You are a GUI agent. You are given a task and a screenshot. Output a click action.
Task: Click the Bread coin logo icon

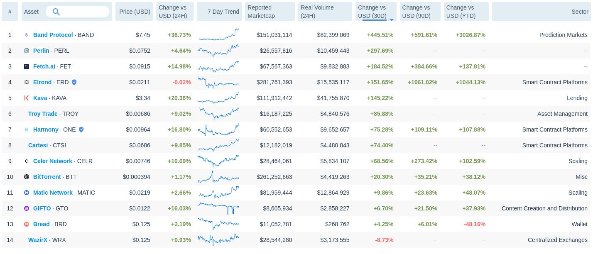point(27,224)
